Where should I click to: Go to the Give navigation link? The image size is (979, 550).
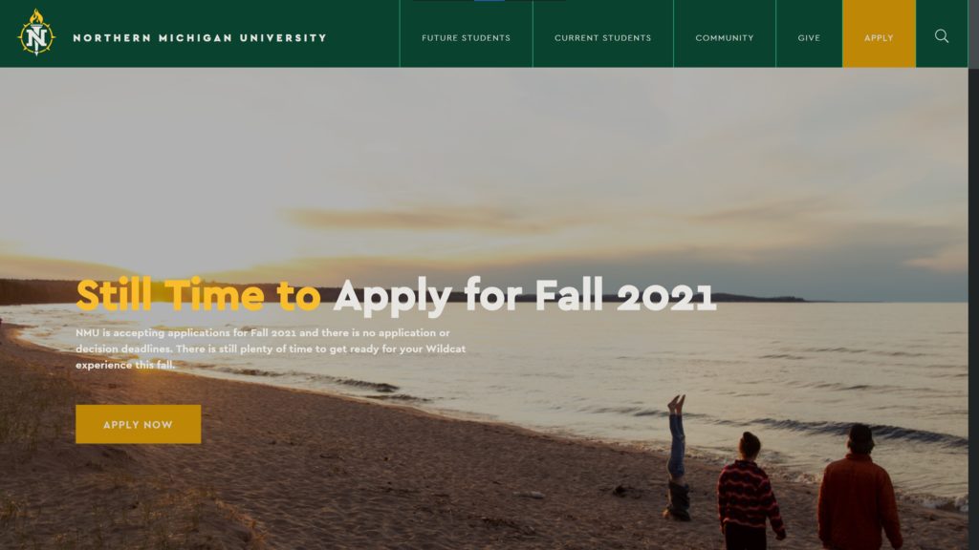click(809, 37)
